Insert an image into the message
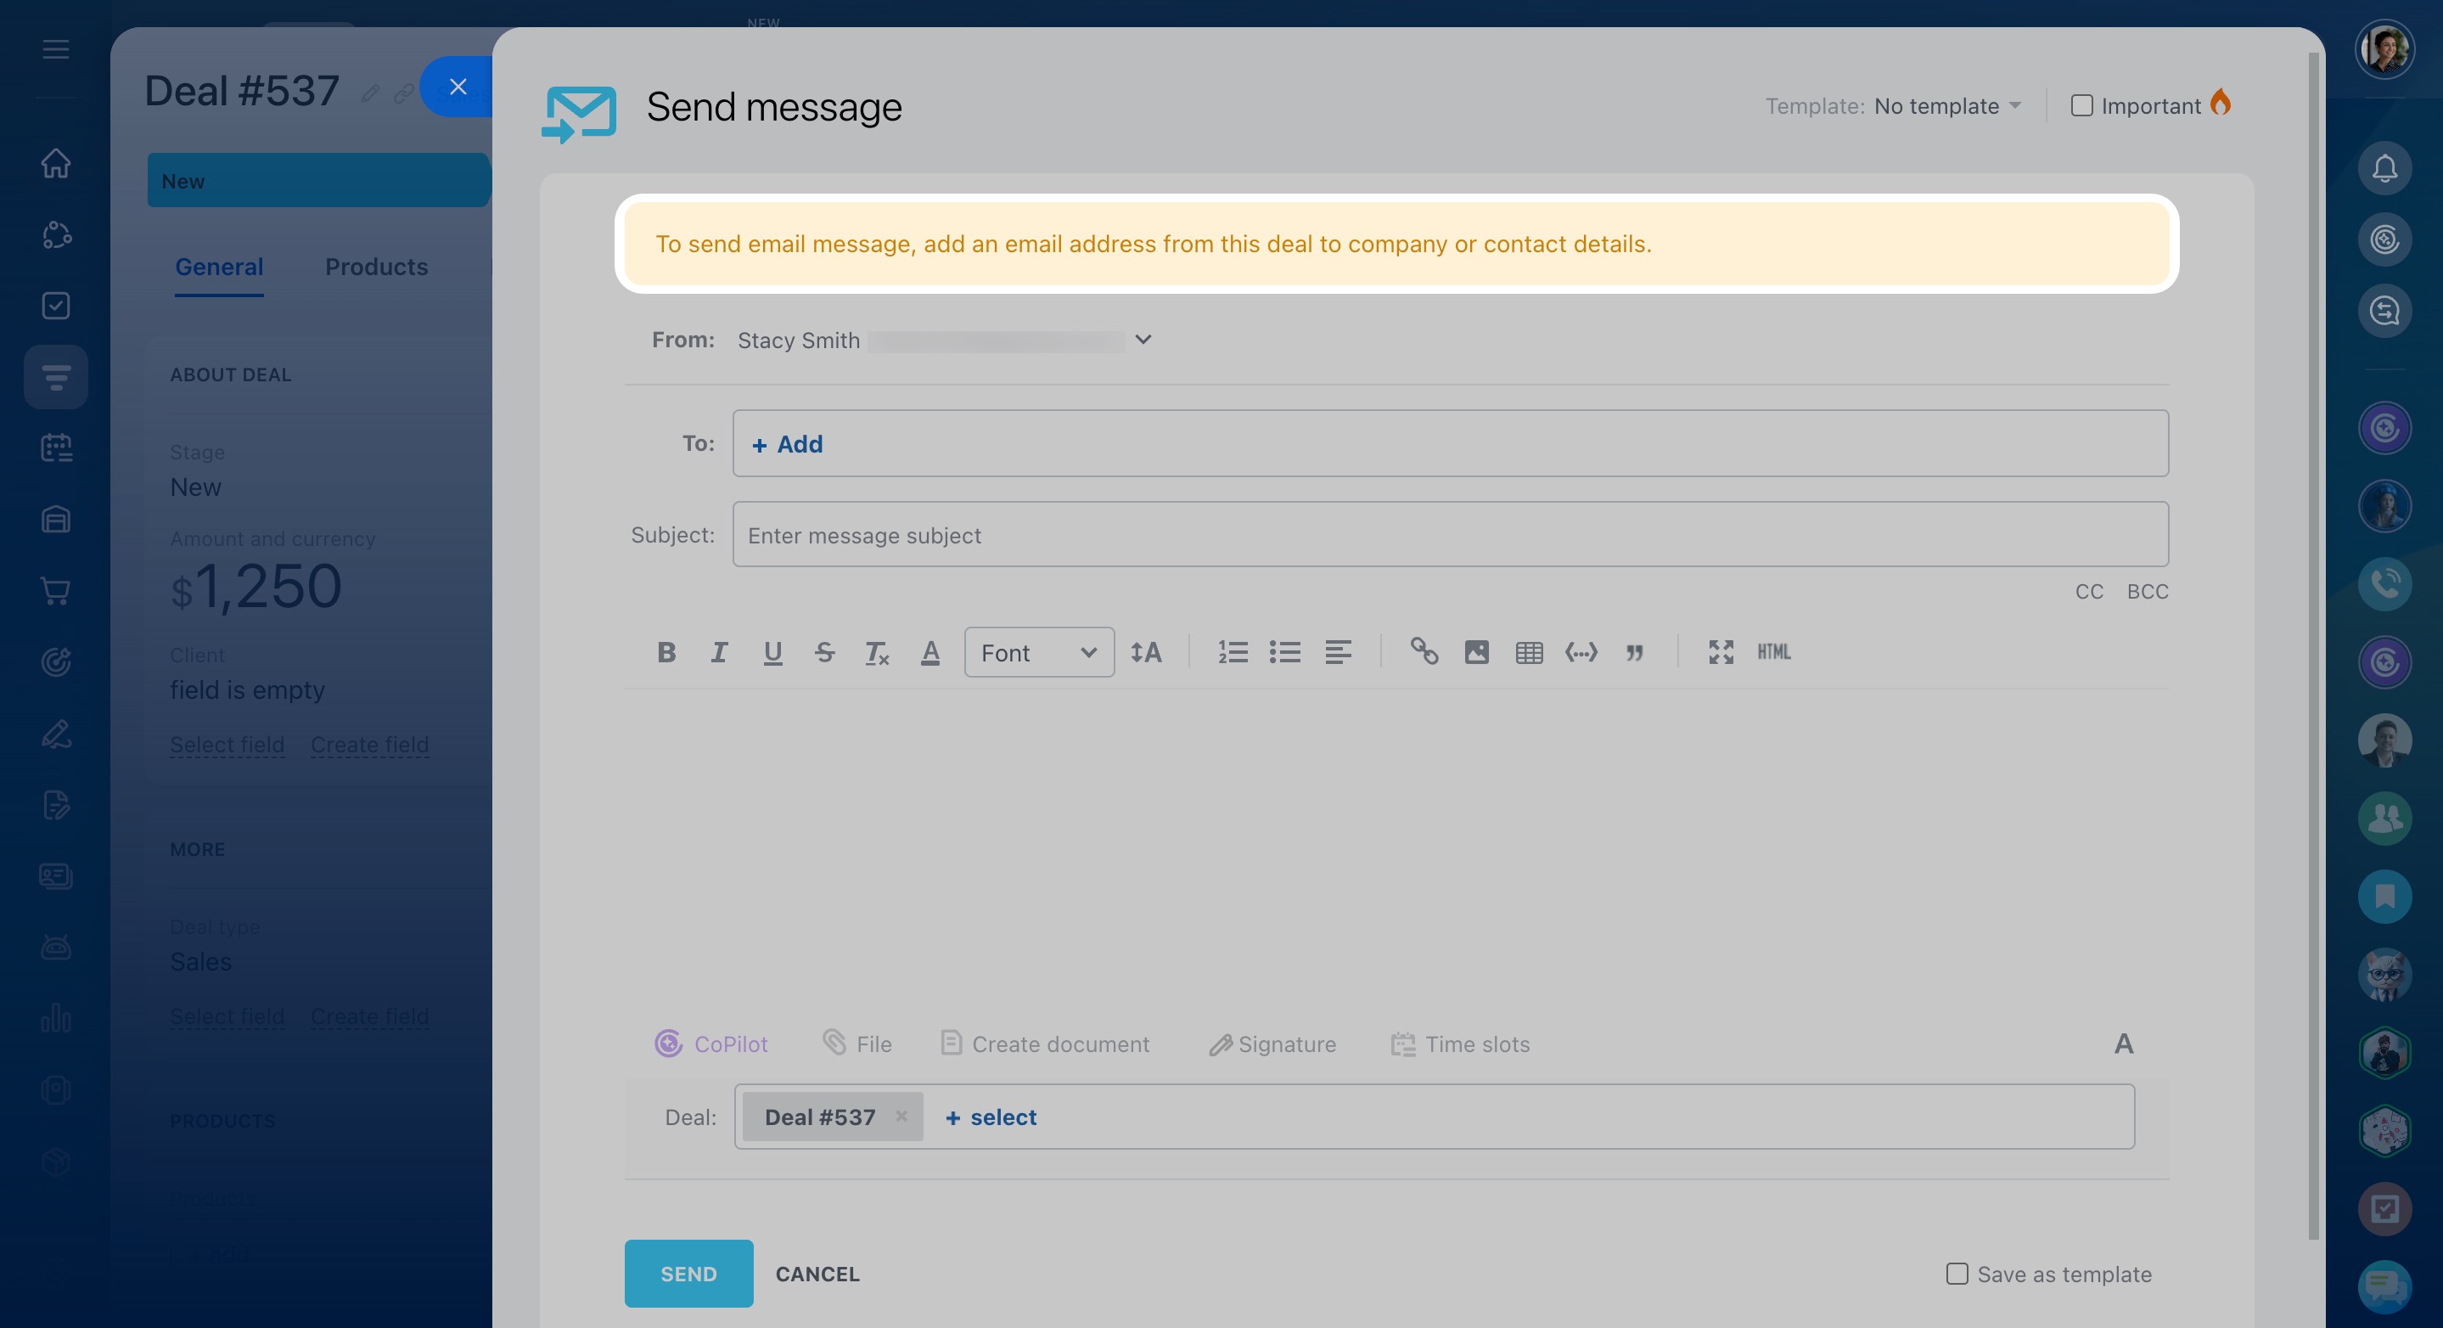The image size is (2443, 1328). click(x=1477, y=651)
